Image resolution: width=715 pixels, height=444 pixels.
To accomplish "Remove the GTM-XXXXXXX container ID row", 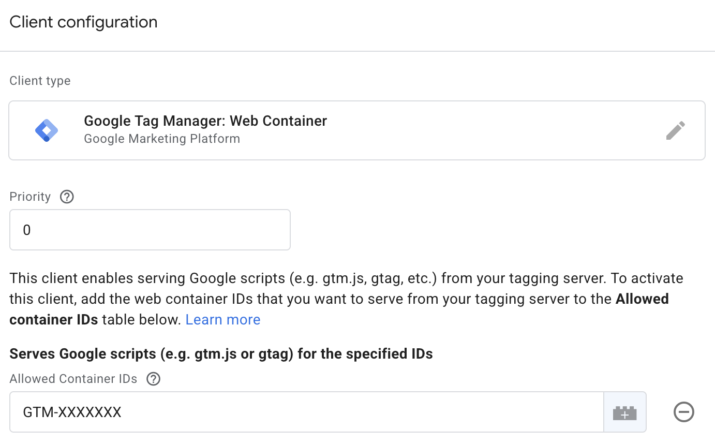I will (684, 412).
